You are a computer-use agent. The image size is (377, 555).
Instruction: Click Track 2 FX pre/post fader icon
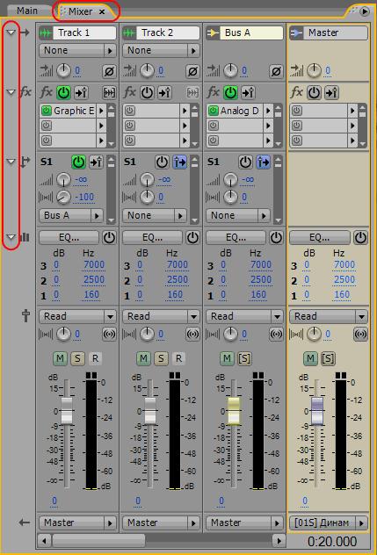(164, 93)
